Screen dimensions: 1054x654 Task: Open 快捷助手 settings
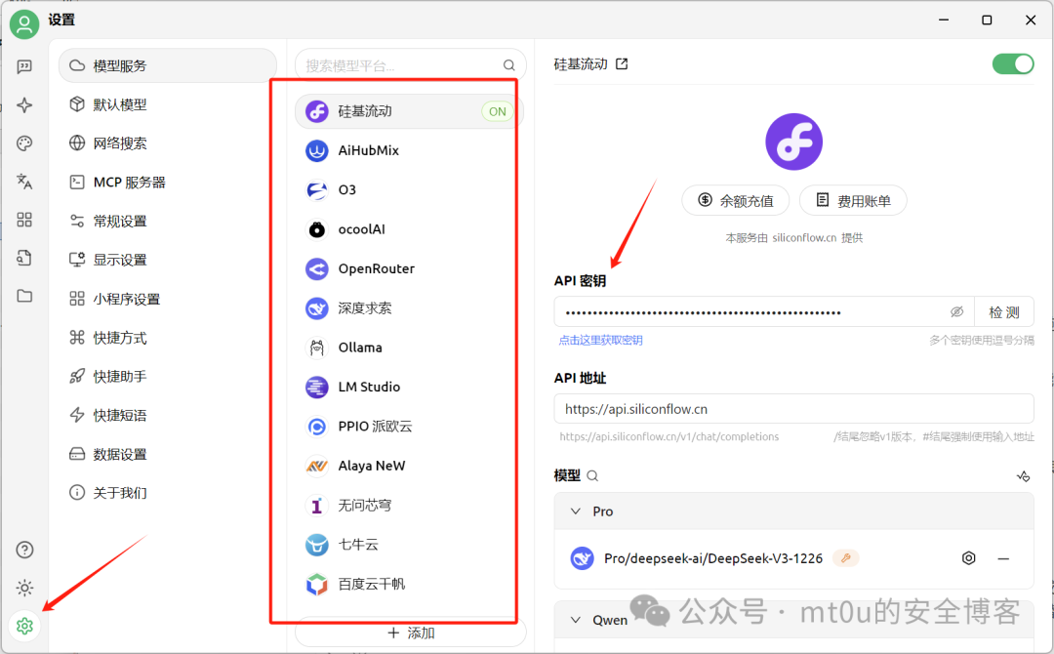pyautogui.click(x=168, y=377)
